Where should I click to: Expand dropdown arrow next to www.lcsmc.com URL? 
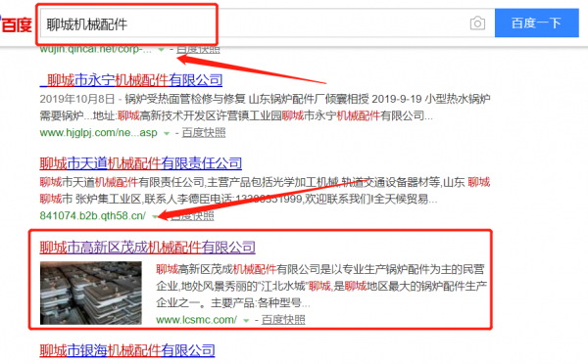click(246, 321)
